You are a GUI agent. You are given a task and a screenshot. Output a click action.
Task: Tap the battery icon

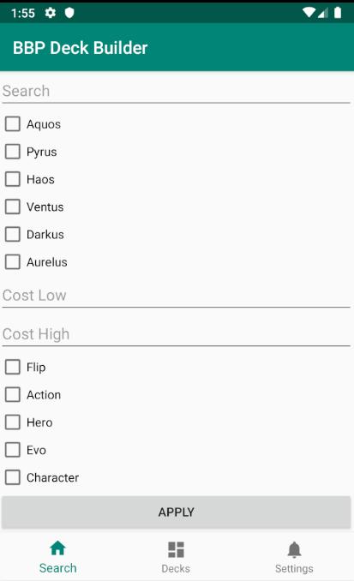[x=338, y=13]
